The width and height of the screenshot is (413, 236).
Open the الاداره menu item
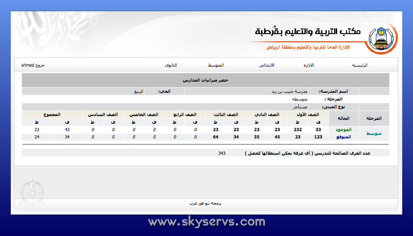[x=309, y=65]
